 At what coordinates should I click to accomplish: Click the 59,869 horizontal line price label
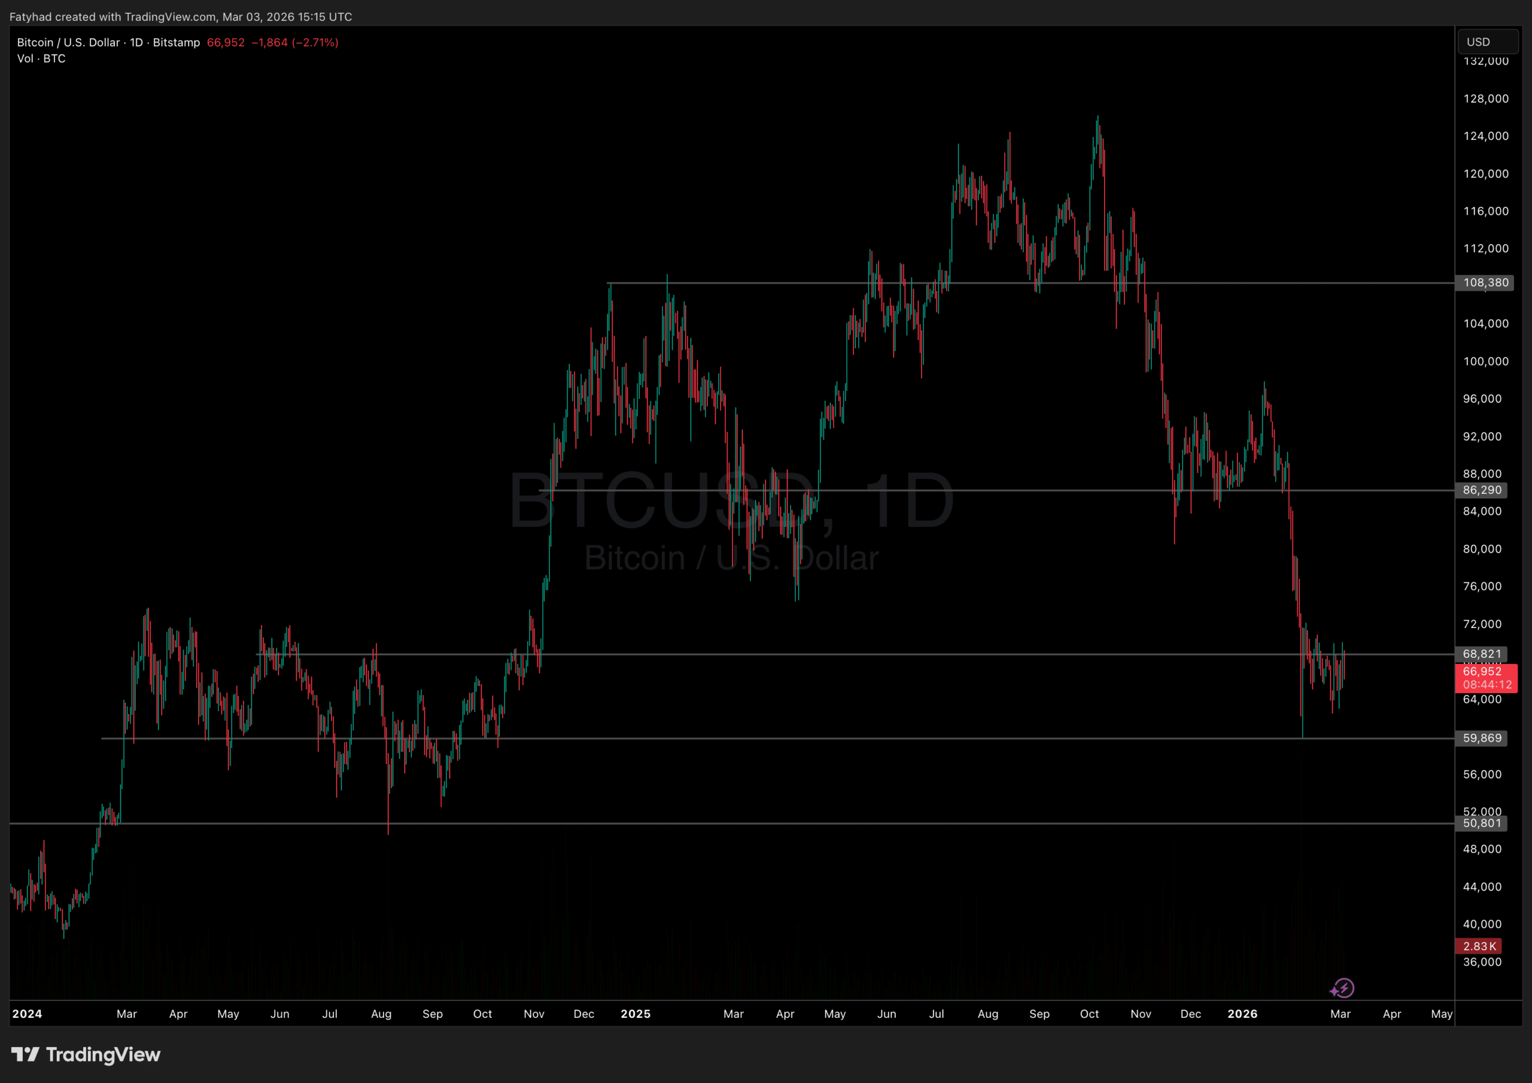point(1482,738)
